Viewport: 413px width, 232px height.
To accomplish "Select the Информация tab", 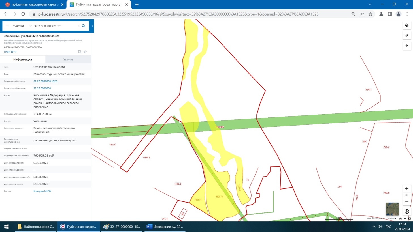I will [x=23, y=59].
